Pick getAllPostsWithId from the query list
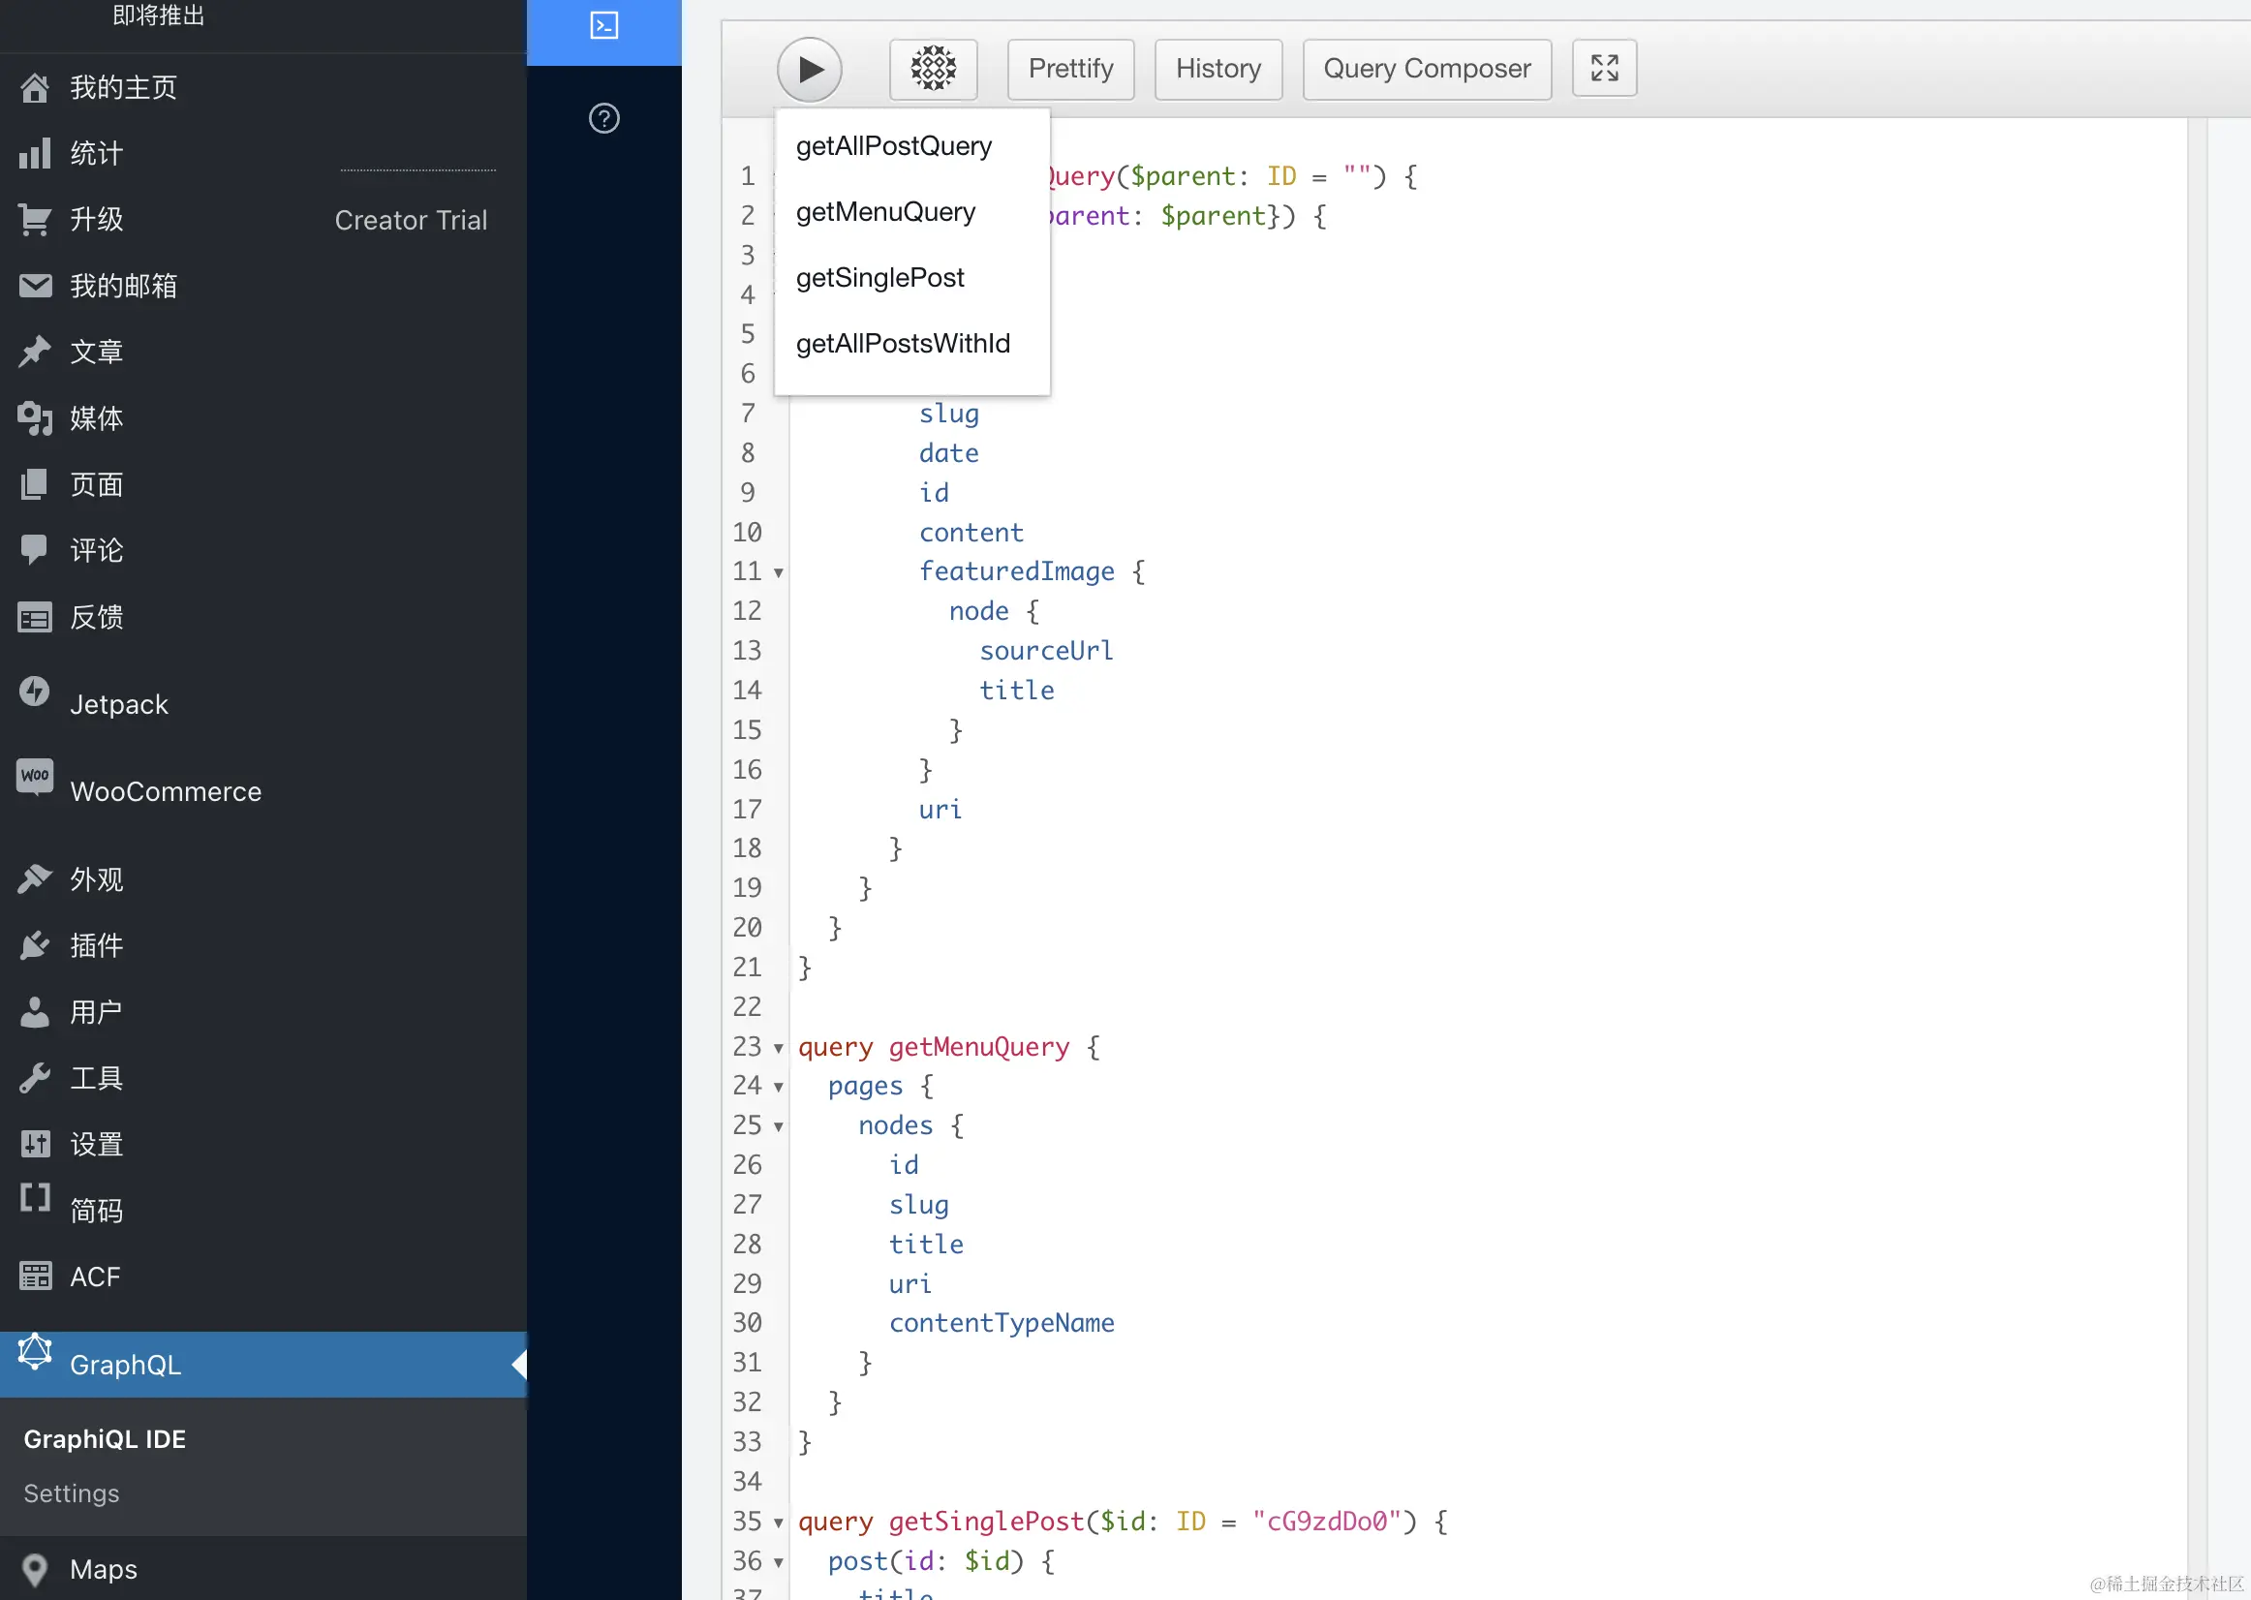 (x=903, y=344)
